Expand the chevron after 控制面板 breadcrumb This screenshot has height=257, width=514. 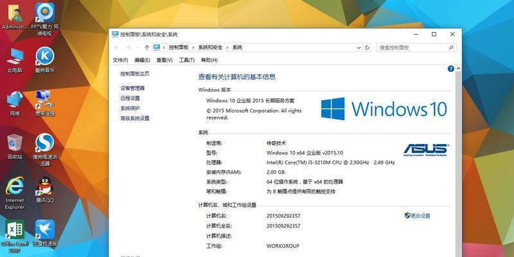point(193,48)
